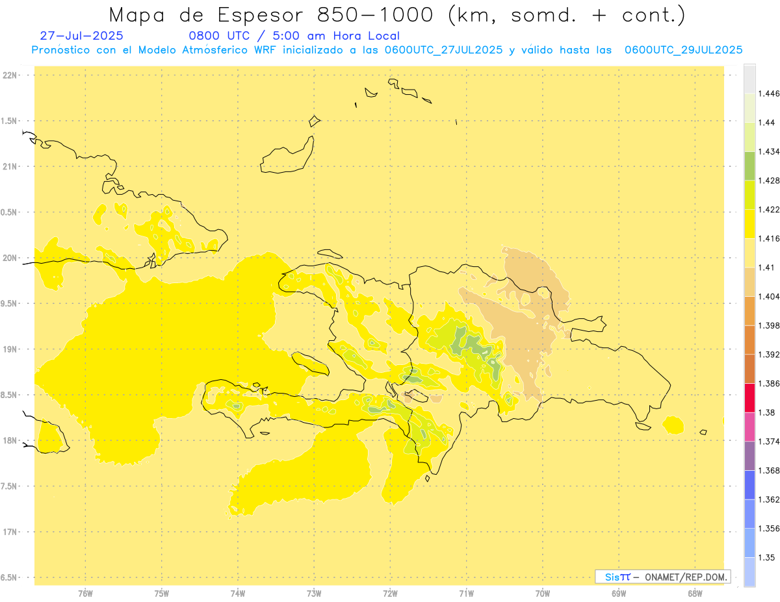Click the time label '0800 UTC / 5:00 am Hora Local'
780x602 pixels.
click(294, 36)
